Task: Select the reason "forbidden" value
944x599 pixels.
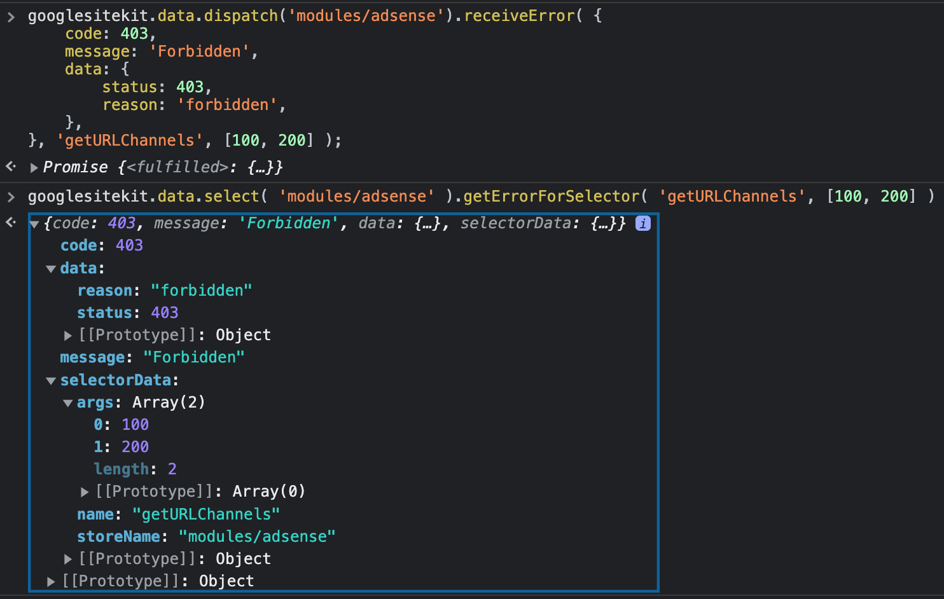Action: point(201,291)
